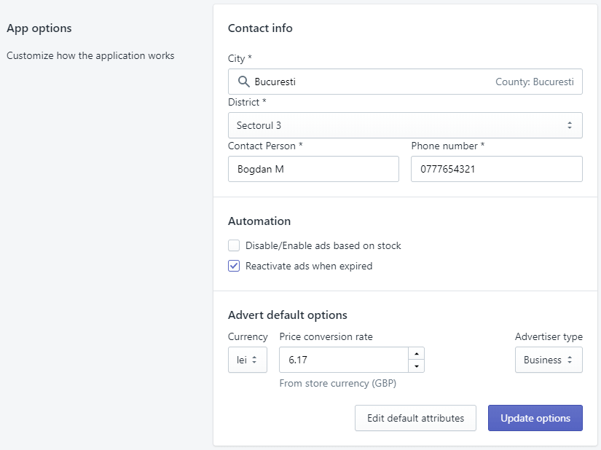
Task: Click the Advert default options heading
Action: point(288,315)
